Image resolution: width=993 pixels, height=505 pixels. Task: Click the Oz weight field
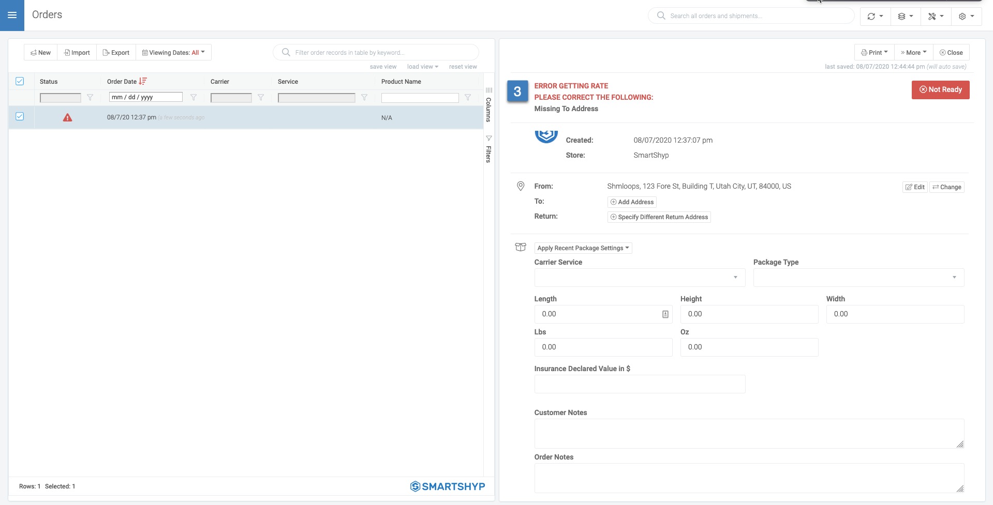pos(749,347)
